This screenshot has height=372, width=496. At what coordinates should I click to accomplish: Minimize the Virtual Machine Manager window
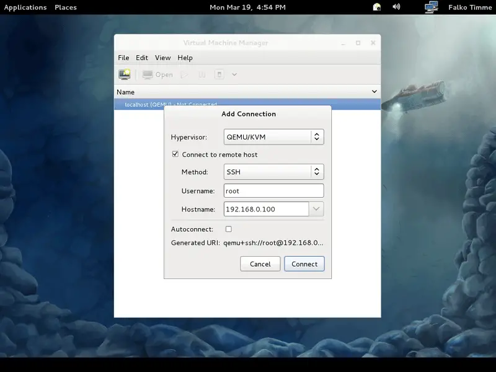pos(343,43)
